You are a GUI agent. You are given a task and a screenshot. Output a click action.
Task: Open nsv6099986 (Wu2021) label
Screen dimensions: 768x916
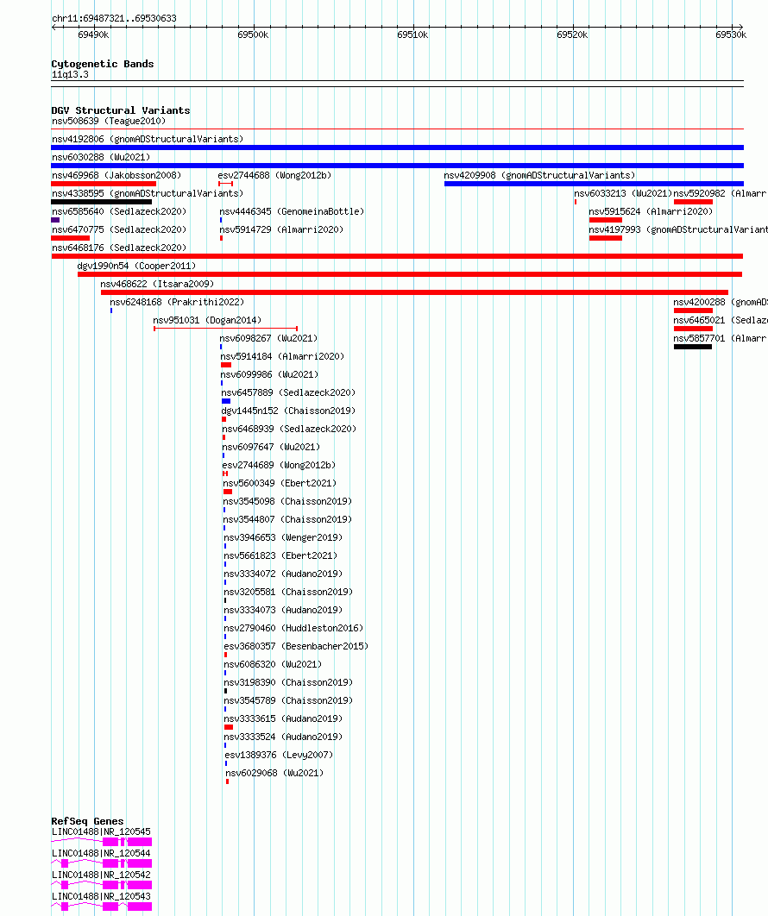(269, 374)
